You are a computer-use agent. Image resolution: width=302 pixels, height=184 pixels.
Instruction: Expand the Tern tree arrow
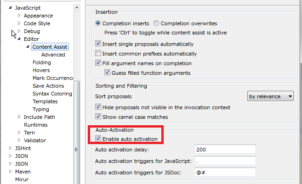[19, 132]
